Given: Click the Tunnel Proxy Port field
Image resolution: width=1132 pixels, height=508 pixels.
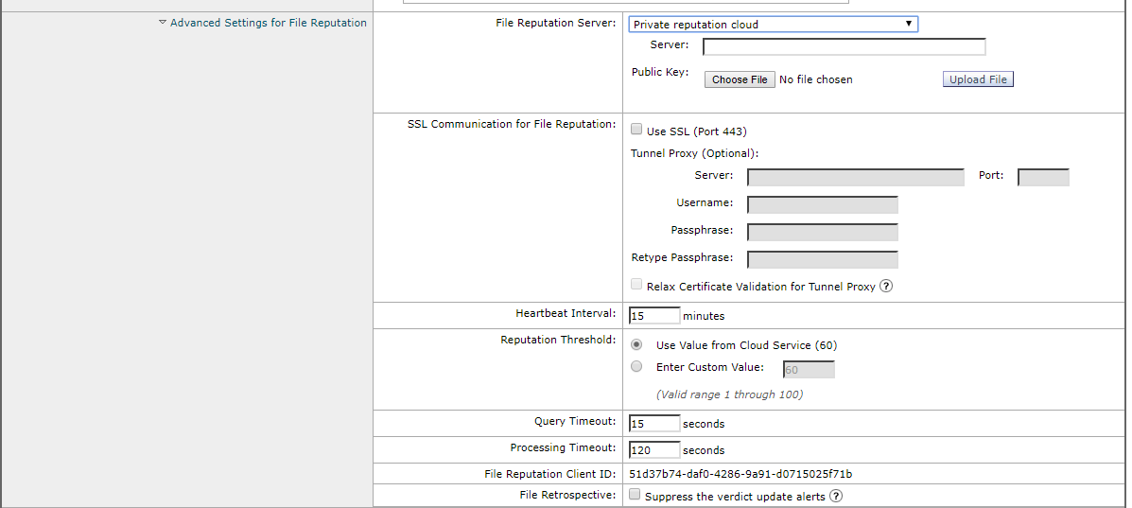Looking at the screenshot, I should (x=1043, y=177).
